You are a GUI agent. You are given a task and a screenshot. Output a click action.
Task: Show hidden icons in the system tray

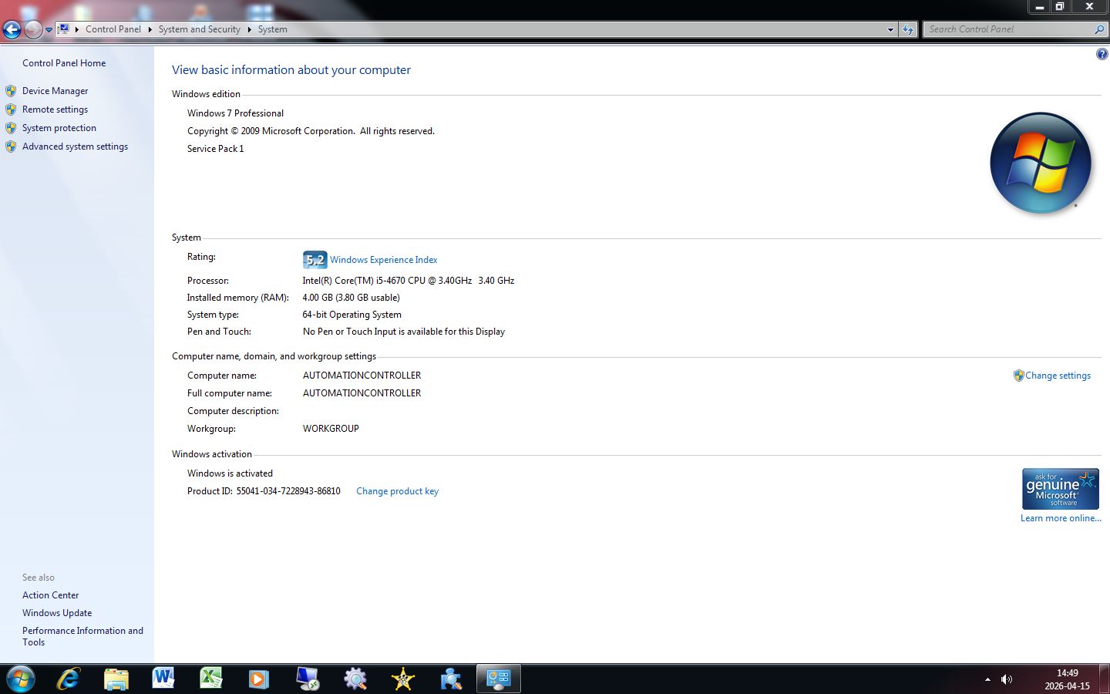(987, 679)
